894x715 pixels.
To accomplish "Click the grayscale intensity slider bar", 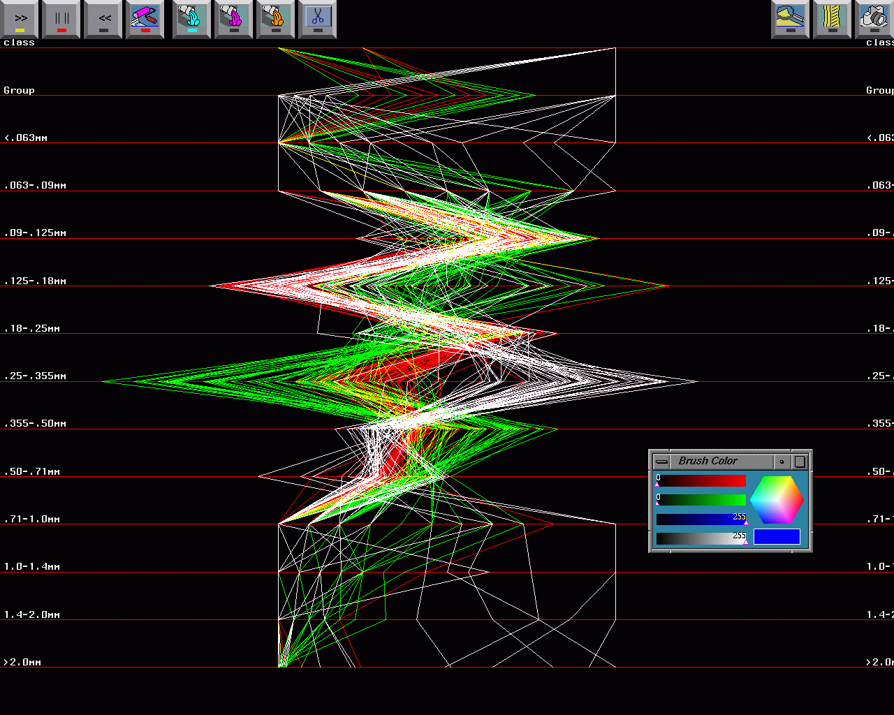I will click(701, 538).
